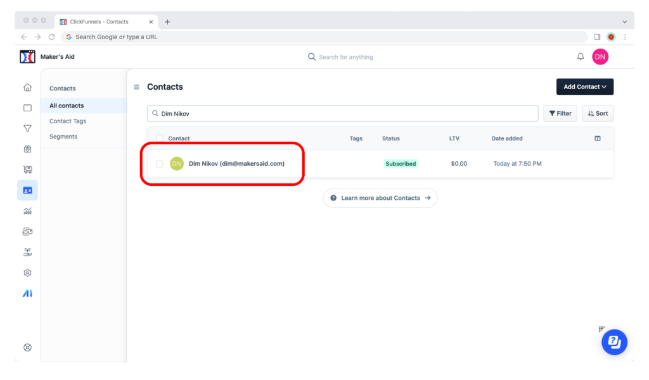The image size is (649, 380).
Task: Open the DN account avatar in the top bar
Action: pyautogui.click(x=600, y=56)
